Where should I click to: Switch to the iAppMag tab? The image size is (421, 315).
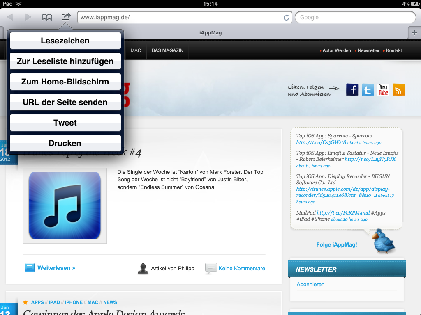click(210, 33)
